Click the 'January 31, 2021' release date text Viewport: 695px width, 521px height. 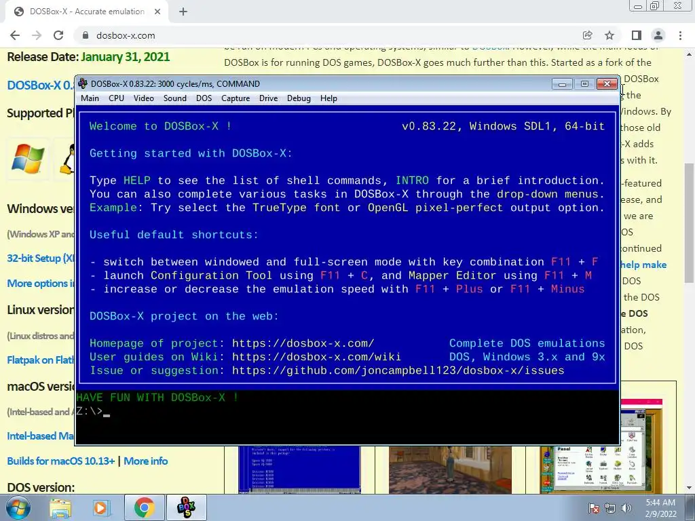tap(126, 57)
